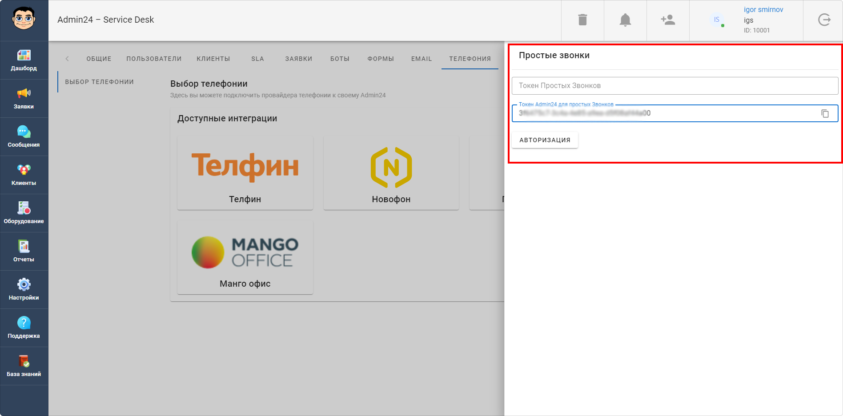Click the add user icon
Image resolution: width=843 pixels, height=416 pixels.
pyautogui.click(x=668, y=20)
